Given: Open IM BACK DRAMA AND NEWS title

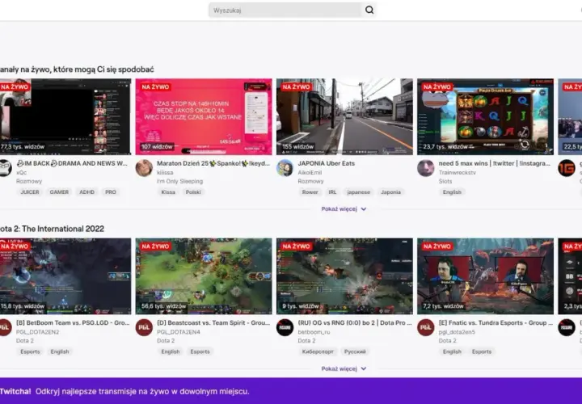Looking at the screenshot, I should click(x=72, y=163).
